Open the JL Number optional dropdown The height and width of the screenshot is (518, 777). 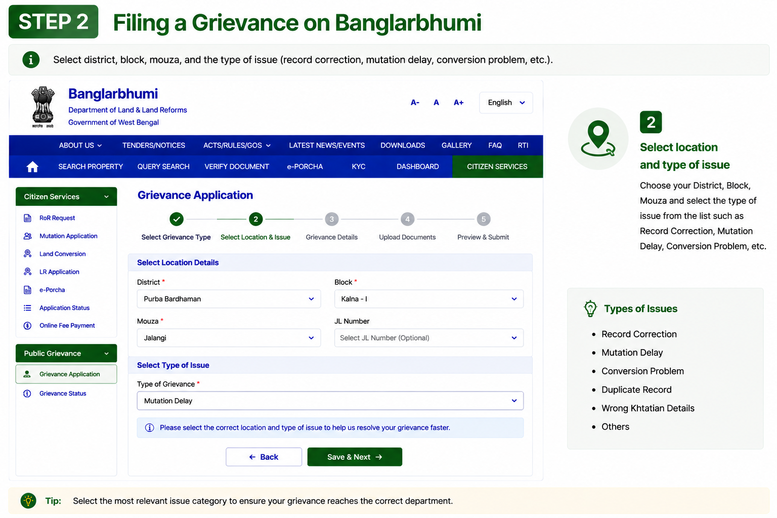[x=429, y=338]
